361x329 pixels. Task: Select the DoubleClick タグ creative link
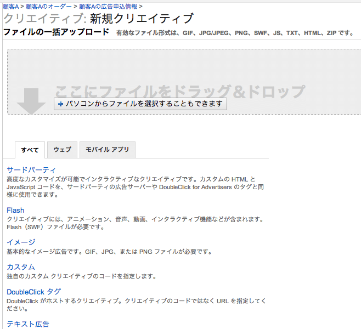(x=33, y=292)
